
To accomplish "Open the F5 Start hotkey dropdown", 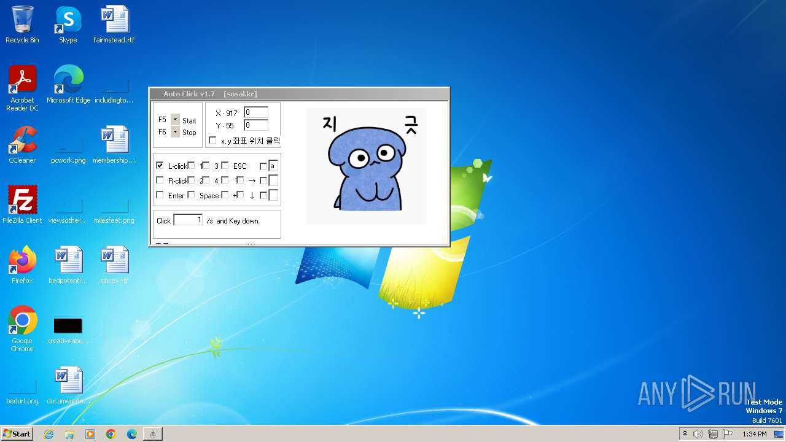I will coord(175,120).
